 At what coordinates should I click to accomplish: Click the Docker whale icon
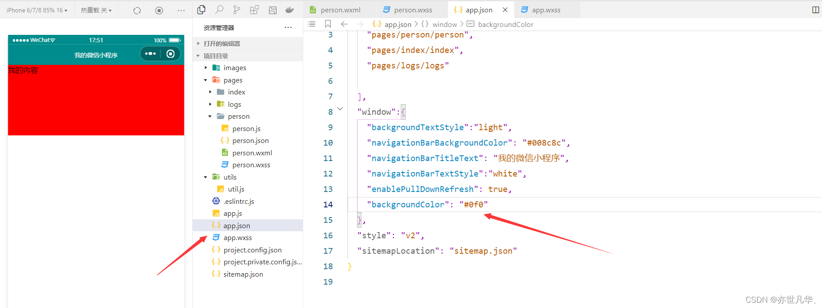click(290, 10)
